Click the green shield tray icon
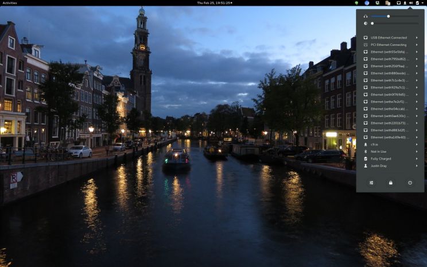The height and width of the screenshot is (267, 427). pos(356,3)
